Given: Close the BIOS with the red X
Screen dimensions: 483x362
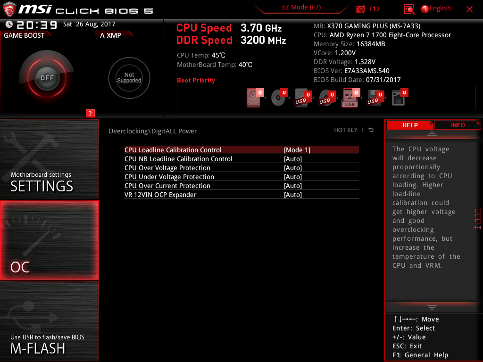Looking at the screenshot, I should tap(469, 9).
